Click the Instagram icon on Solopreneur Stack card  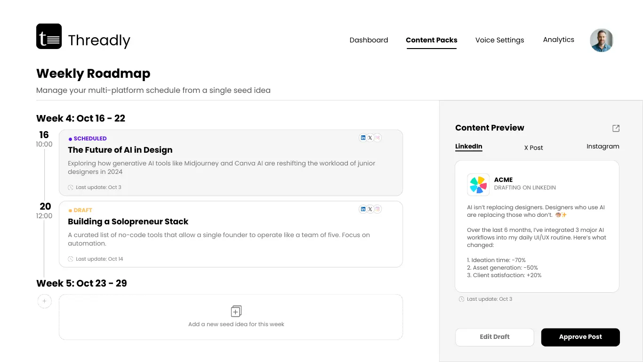point(378,209)
